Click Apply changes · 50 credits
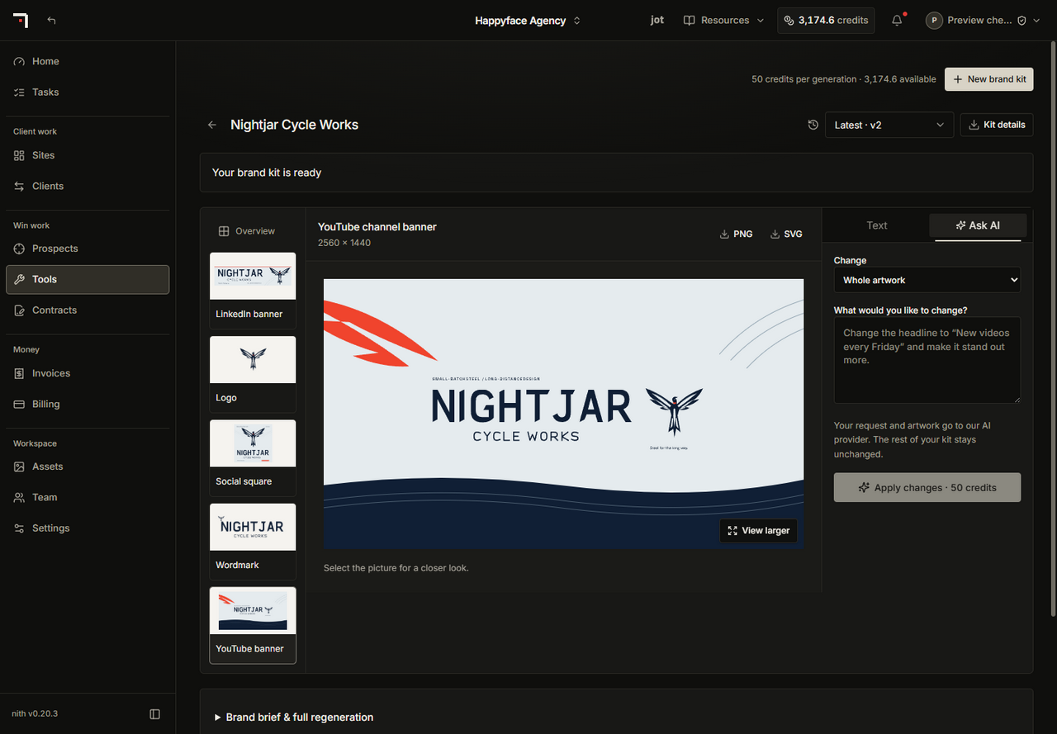Screen dimensions: 1057x734 927,487
